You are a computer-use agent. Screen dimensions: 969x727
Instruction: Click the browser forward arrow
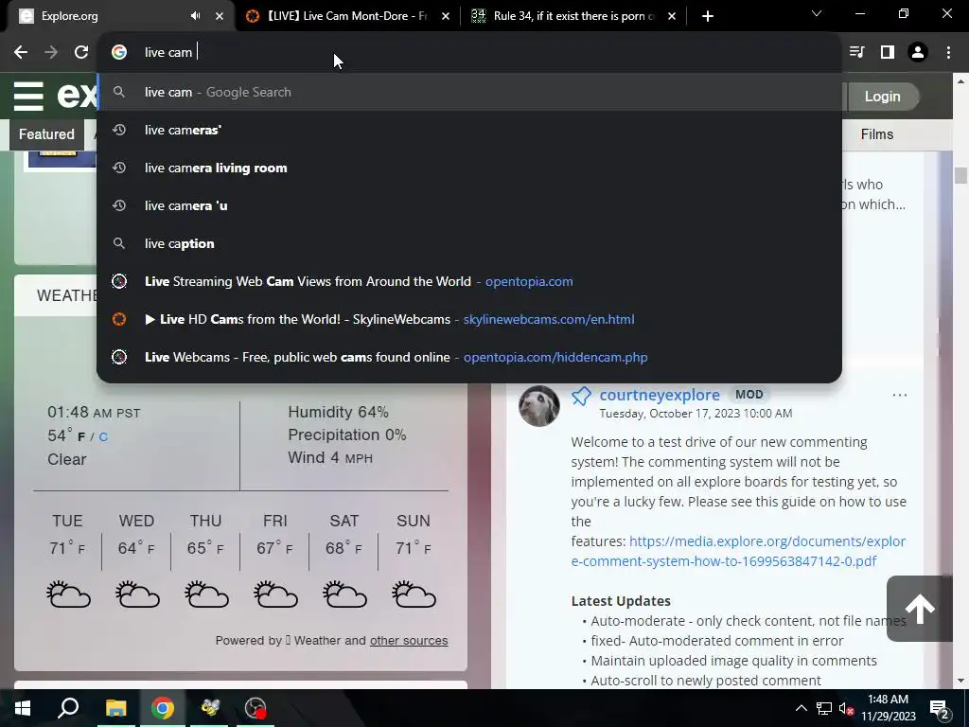[51, 53]
